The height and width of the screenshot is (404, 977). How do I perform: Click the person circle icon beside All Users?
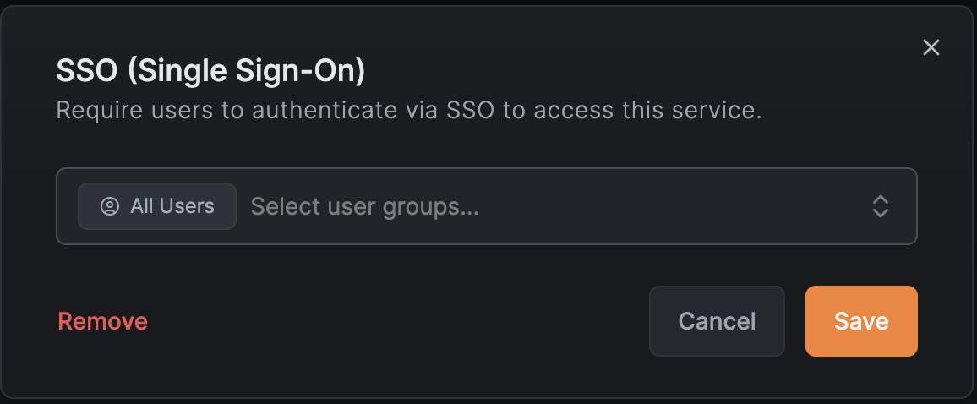[110, 206]
